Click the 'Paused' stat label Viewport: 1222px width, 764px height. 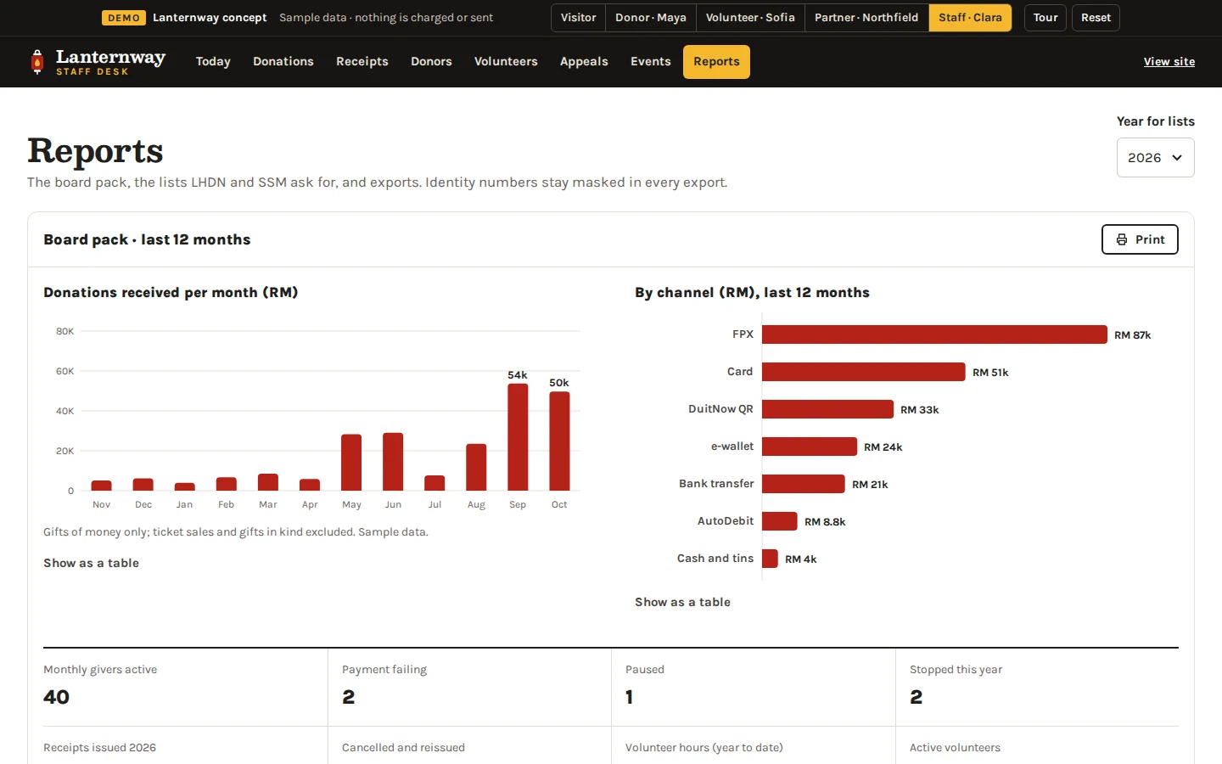(x=645, y=670)
